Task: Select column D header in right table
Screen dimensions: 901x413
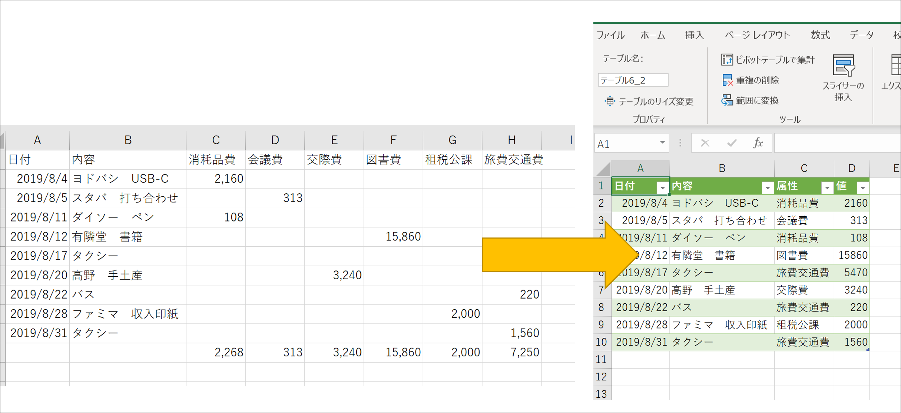Action: coord(852,169)
